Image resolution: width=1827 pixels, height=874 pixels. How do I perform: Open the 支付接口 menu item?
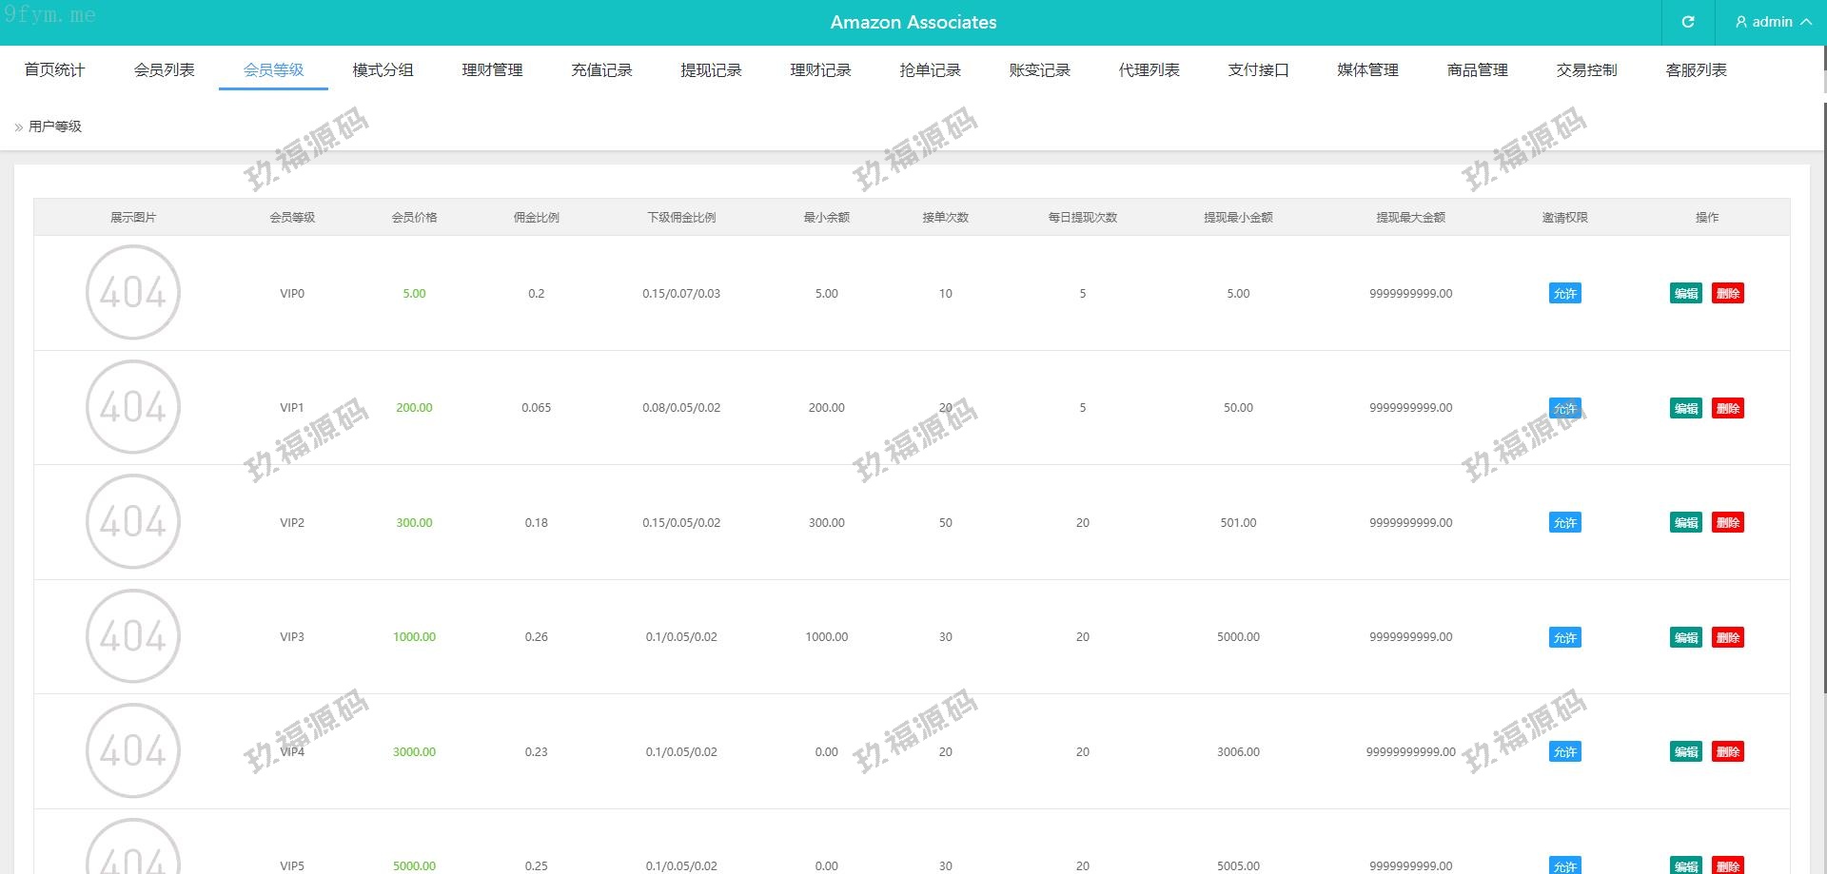click(1258, 70)
